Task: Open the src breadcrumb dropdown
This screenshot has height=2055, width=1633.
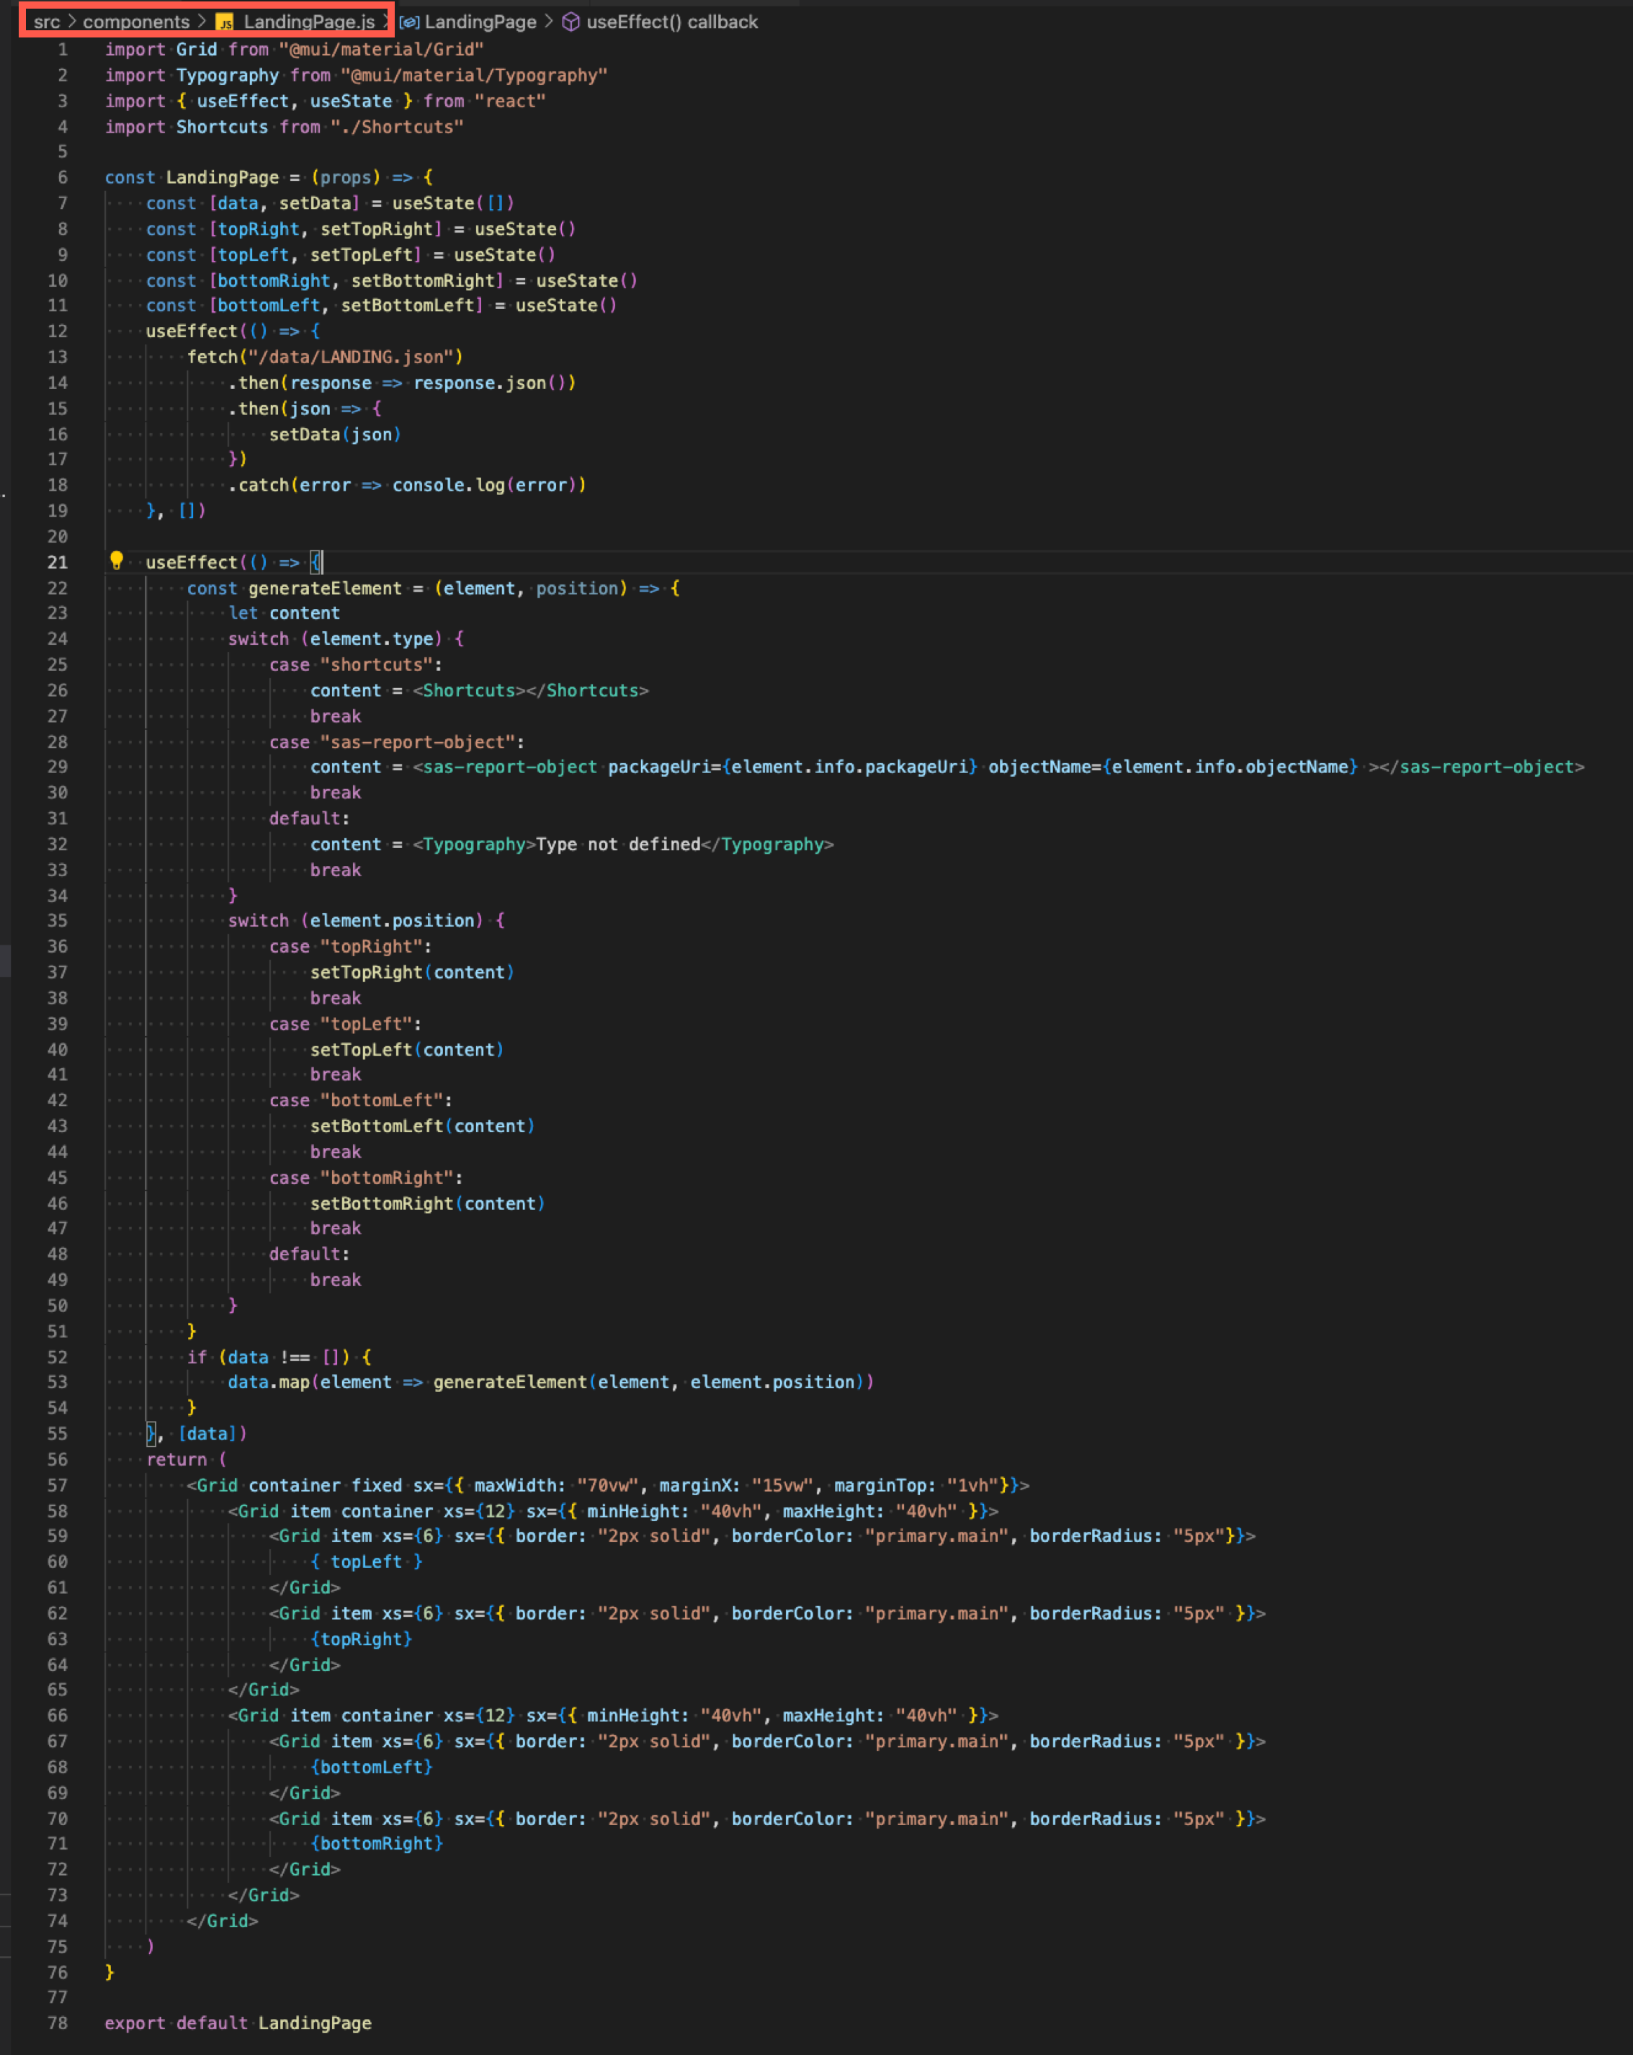Action: pos(48,21)
